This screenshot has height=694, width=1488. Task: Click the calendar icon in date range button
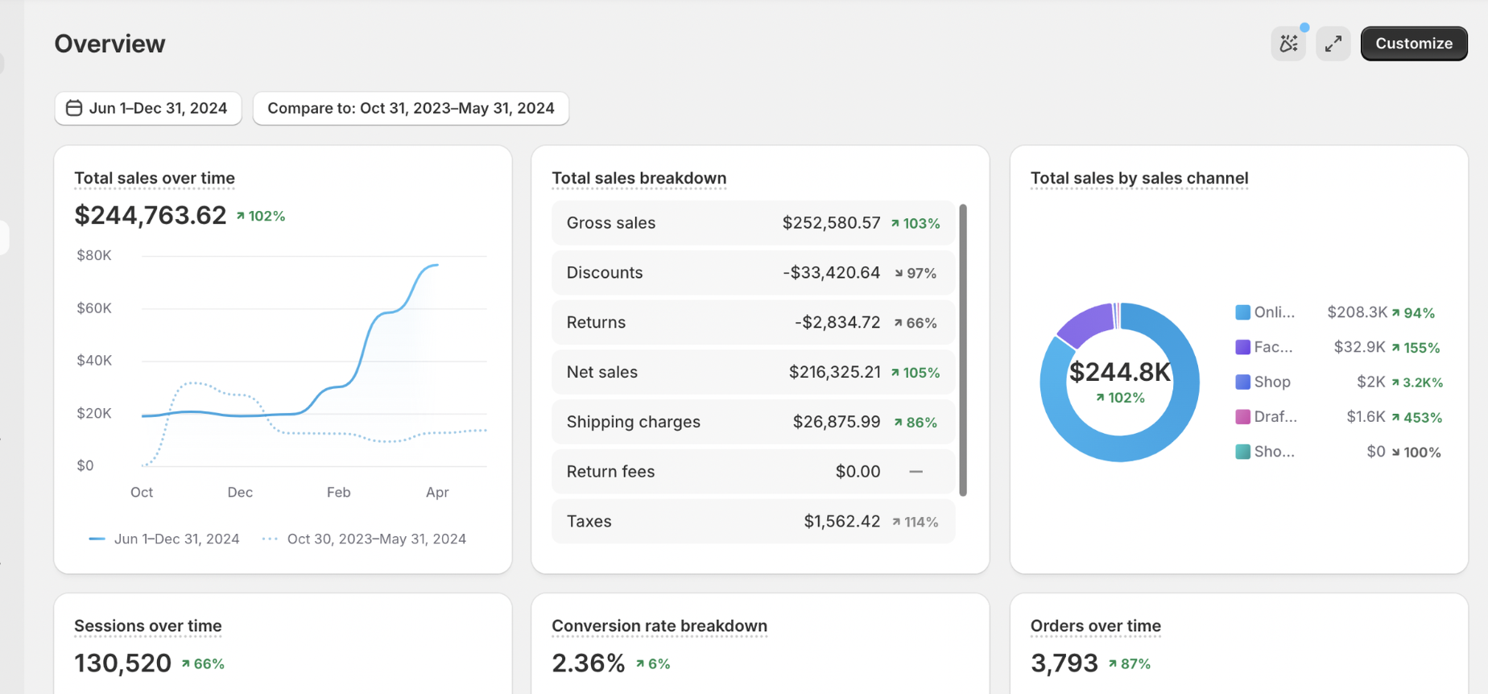point(74,108)
